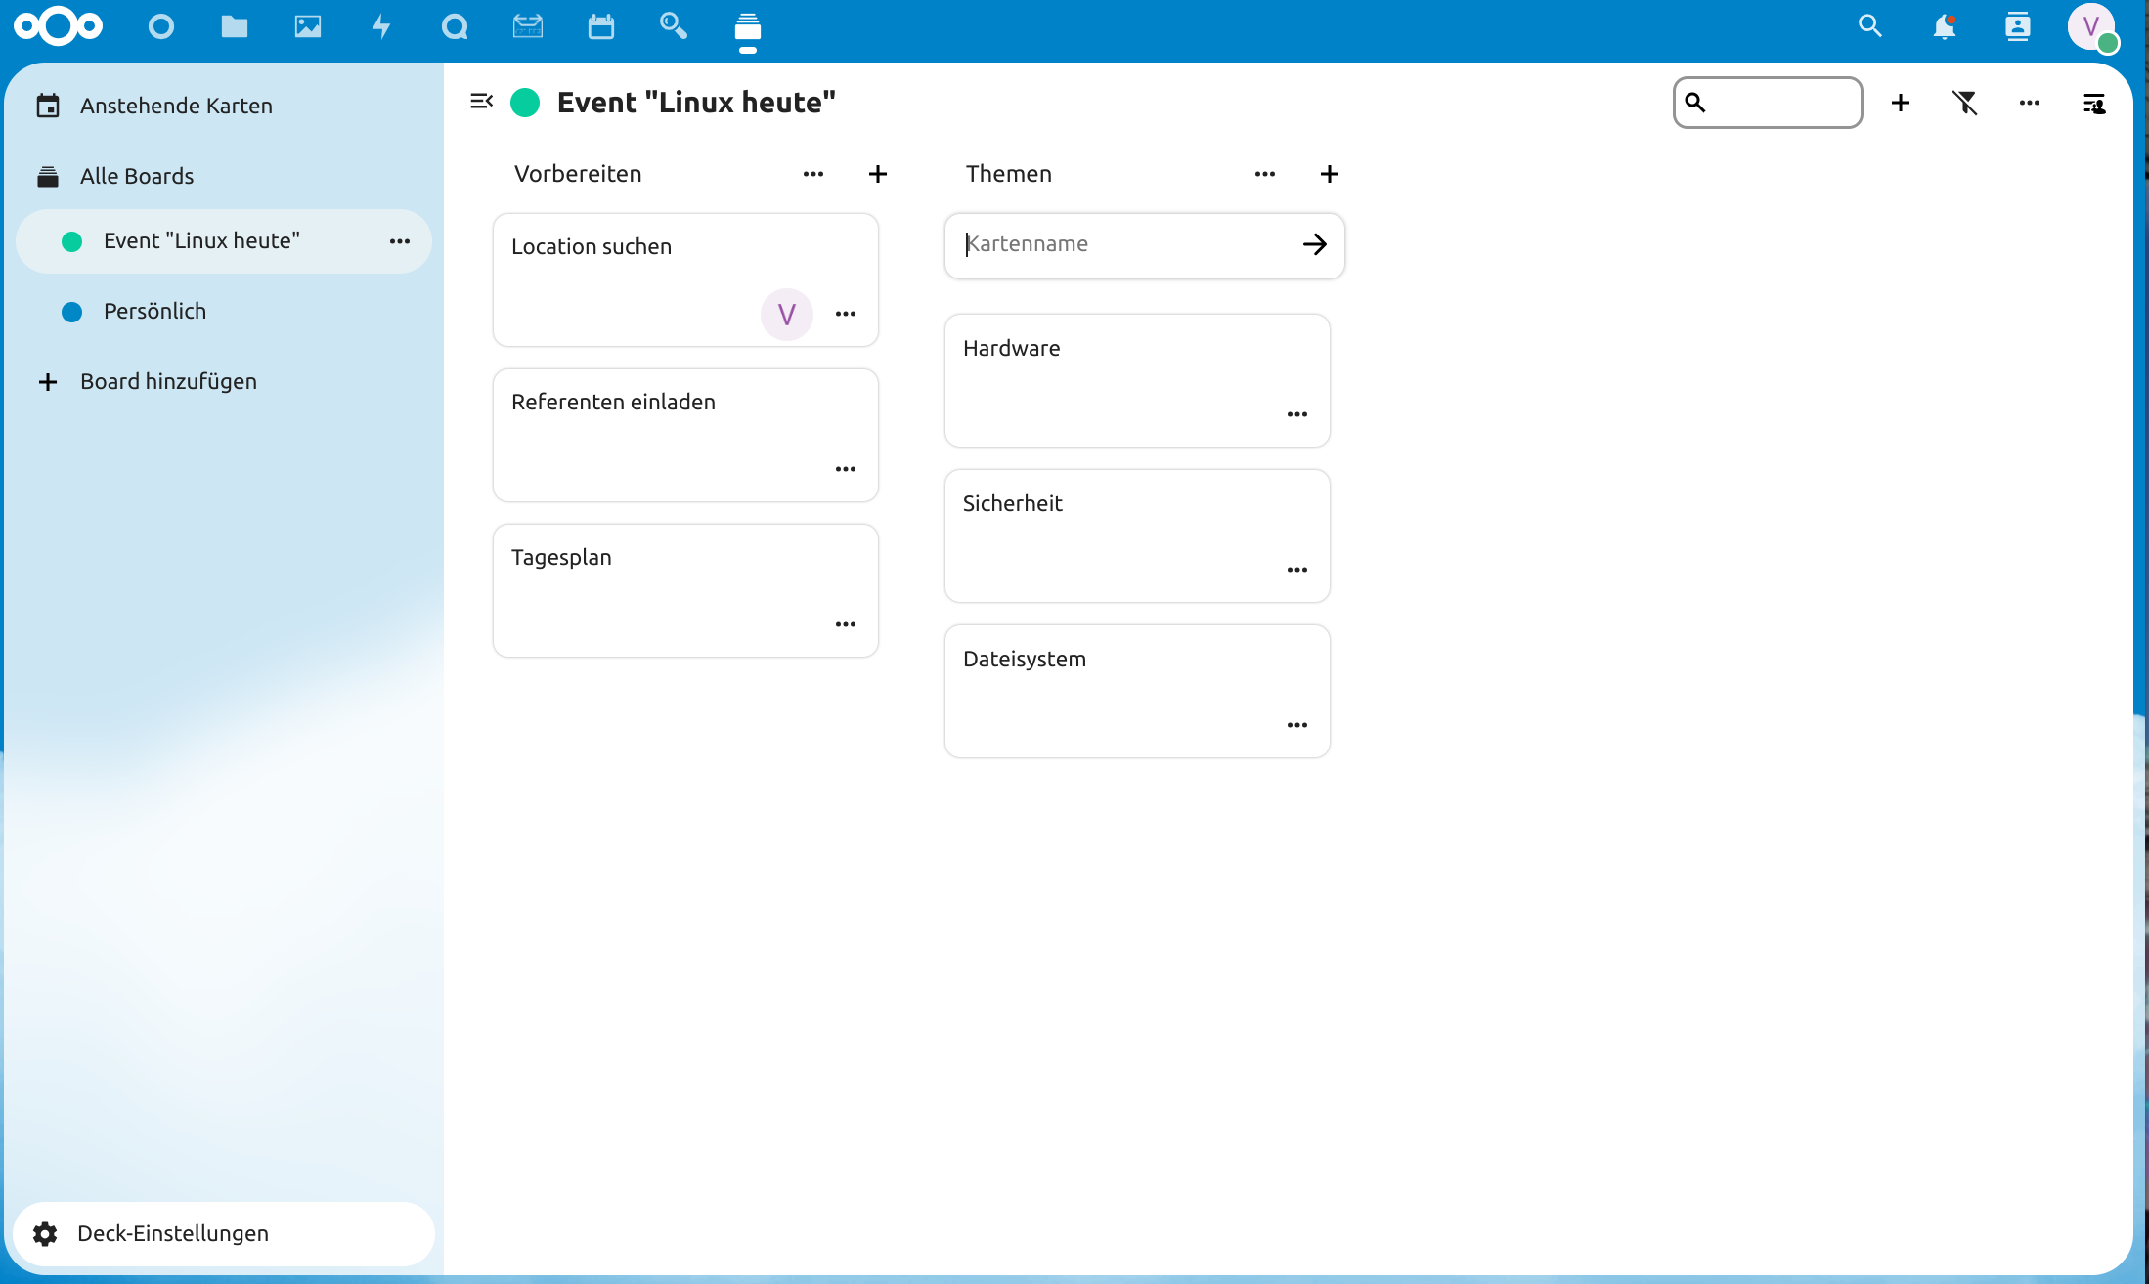The width and height of the screenshot is (2149, 1284).
Task: Toggle the filter off icon in the toolbar
Action: [x=1966, y=103]
